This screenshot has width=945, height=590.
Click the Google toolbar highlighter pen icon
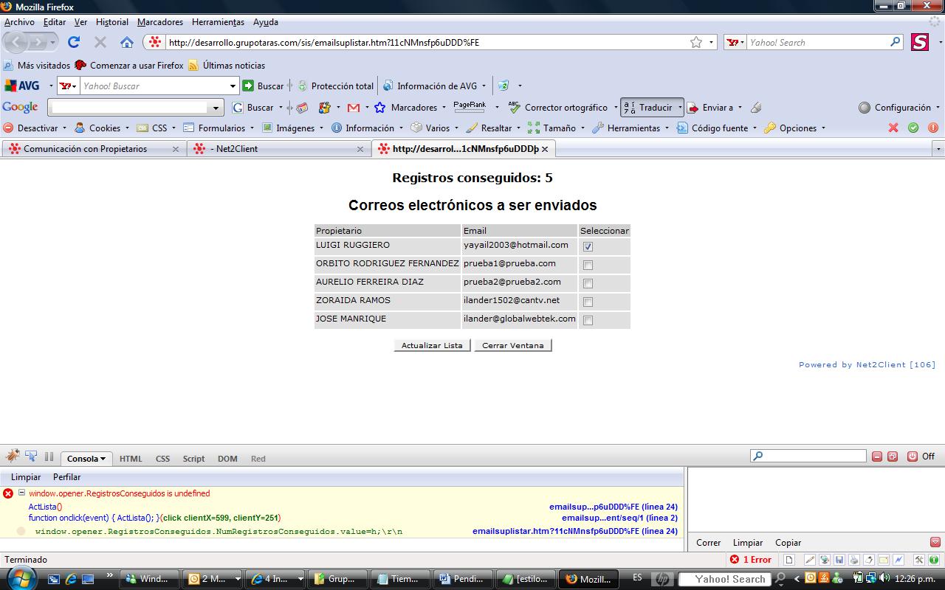[756, 108]
